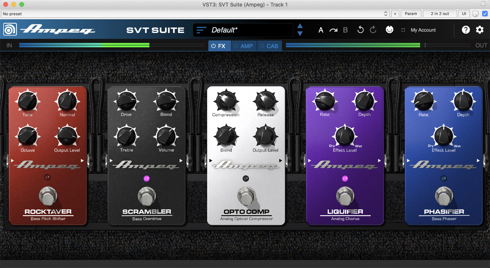Toggle the Rocktaver footswitch

(x=48, y=196)
